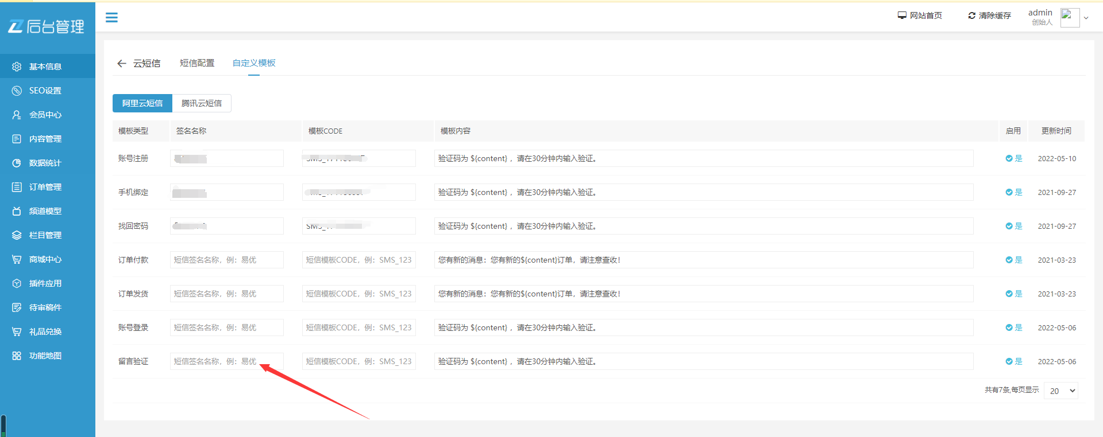Toggle the 启用 checkbox for 账号注册 row
Viewport: 1103px width, 437px height.
1009,158
